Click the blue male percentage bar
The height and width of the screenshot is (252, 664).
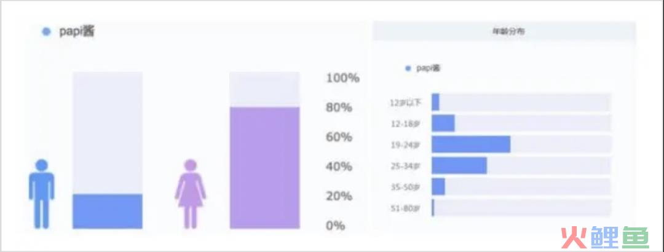click(108, 211)
